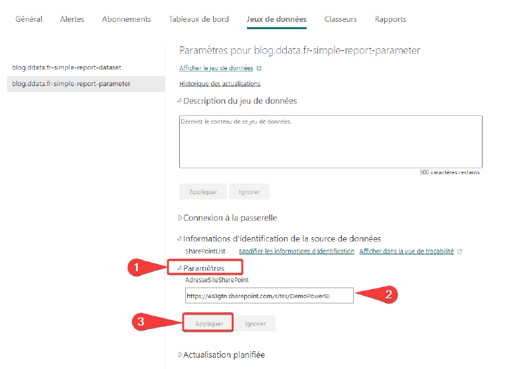The width and height of the screenshot is (531, 369).
Task: Click the Paramètres pour blog.ddata.fr-simple-report-parameter heading
Action: click(x=300, y=50)
